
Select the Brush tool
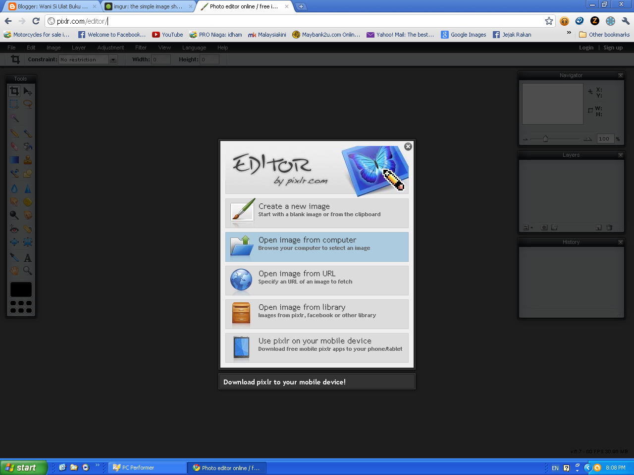click(x=28, y=133)
